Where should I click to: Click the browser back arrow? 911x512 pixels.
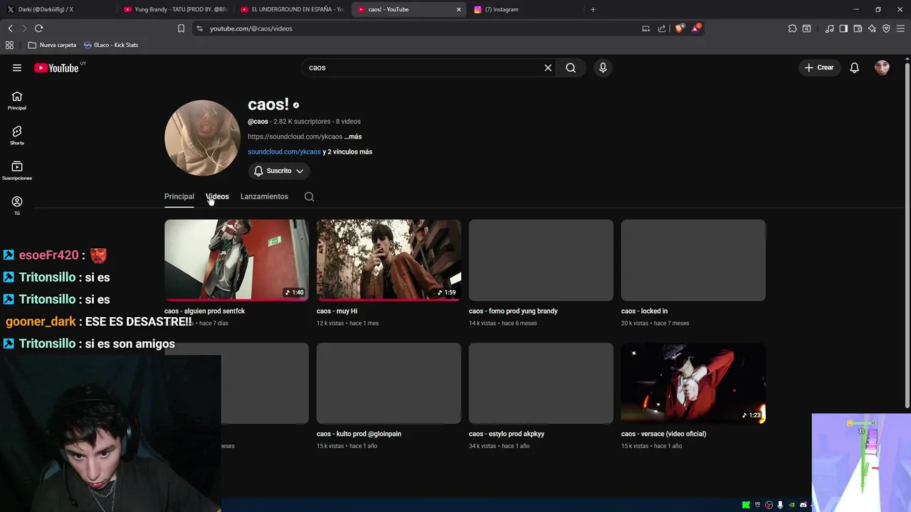[10, 28]
